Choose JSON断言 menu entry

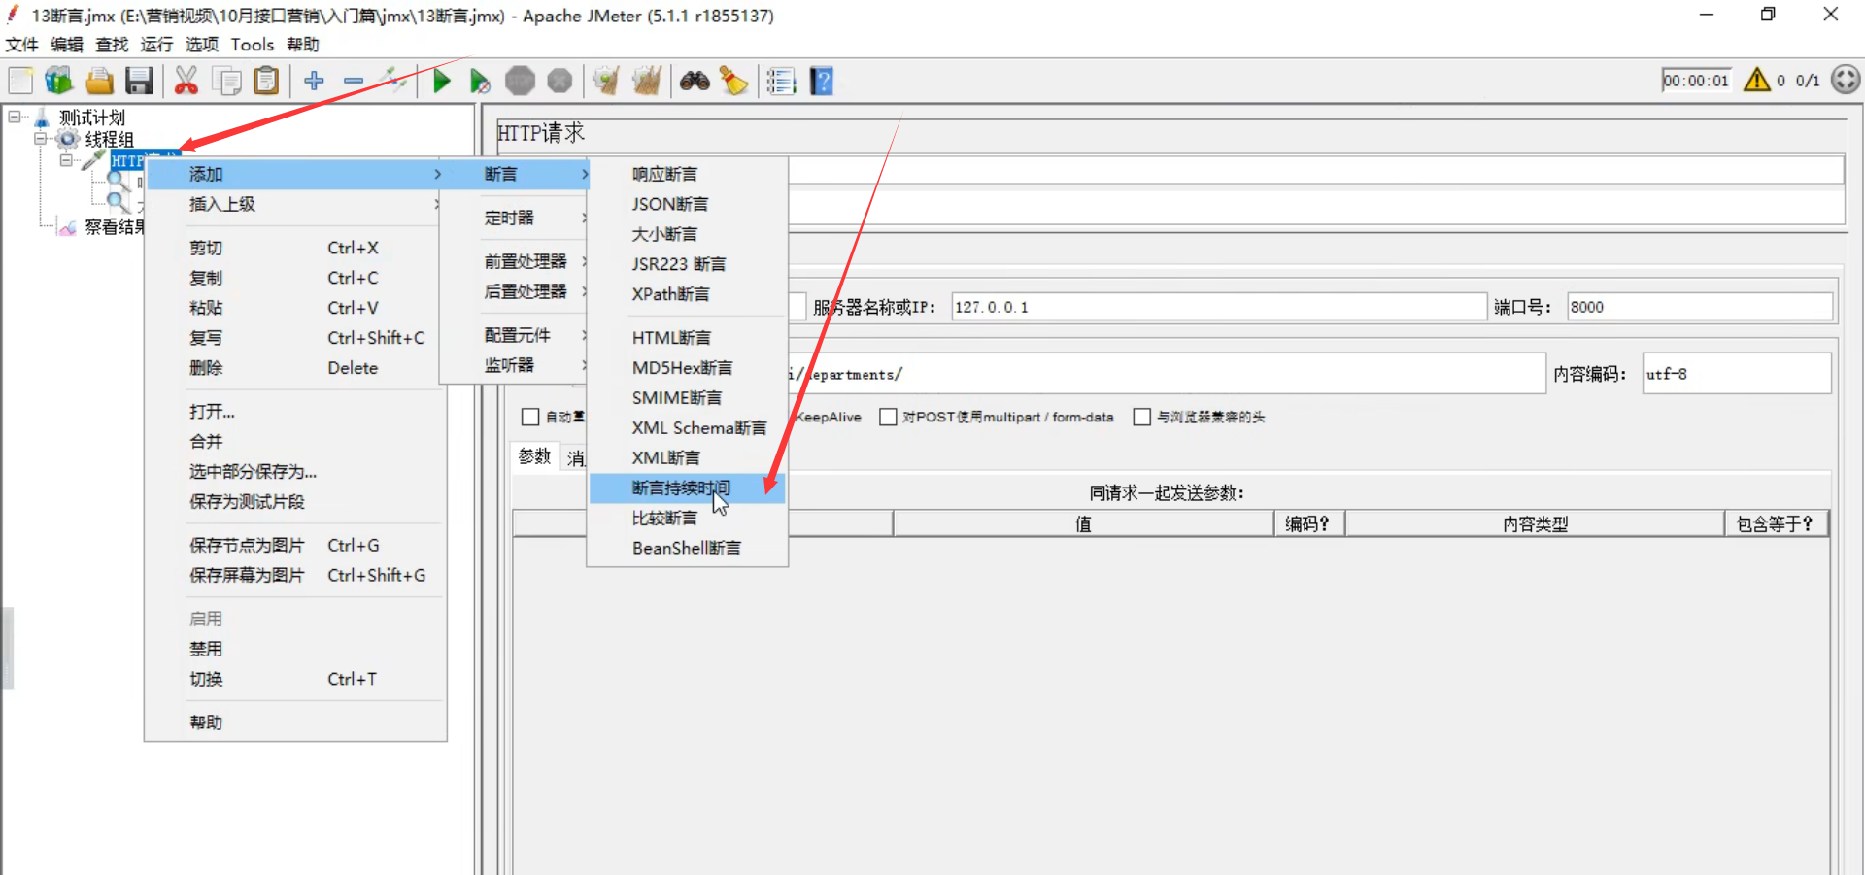688,204
